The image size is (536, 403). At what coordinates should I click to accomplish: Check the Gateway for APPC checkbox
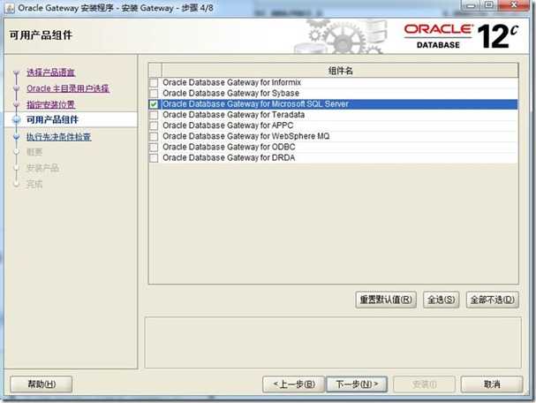(154, 125)
